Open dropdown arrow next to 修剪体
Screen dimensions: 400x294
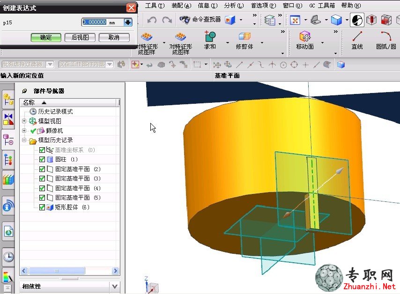click(262, 43)
